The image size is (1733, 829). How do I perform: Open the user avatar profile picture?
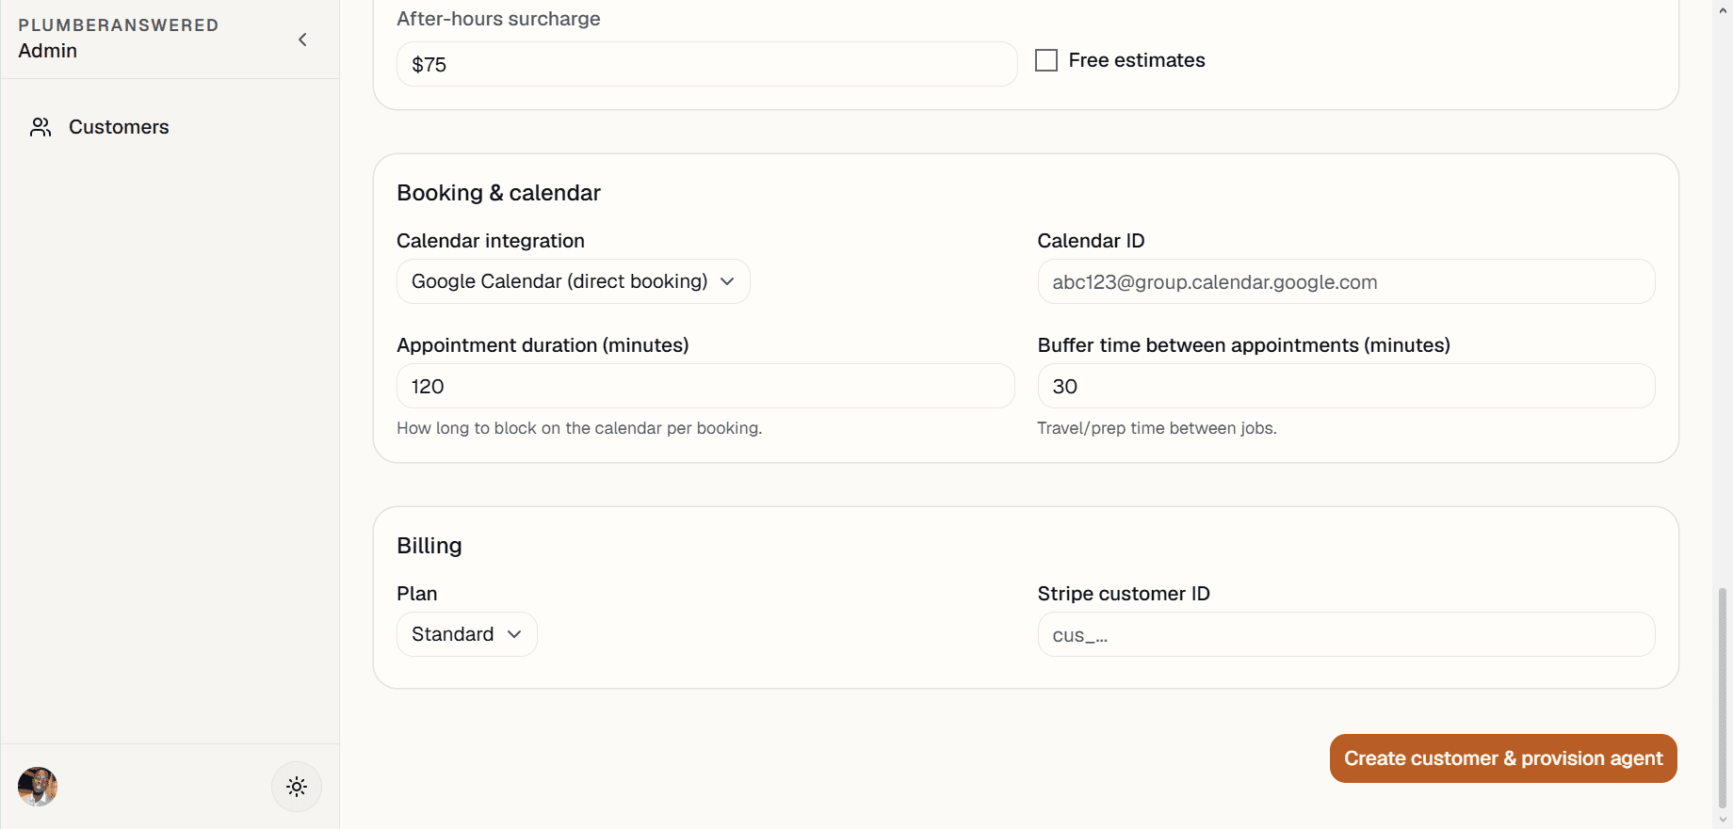[38, 787]
